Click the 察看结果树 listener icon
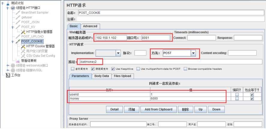 [x=18, y=61]
